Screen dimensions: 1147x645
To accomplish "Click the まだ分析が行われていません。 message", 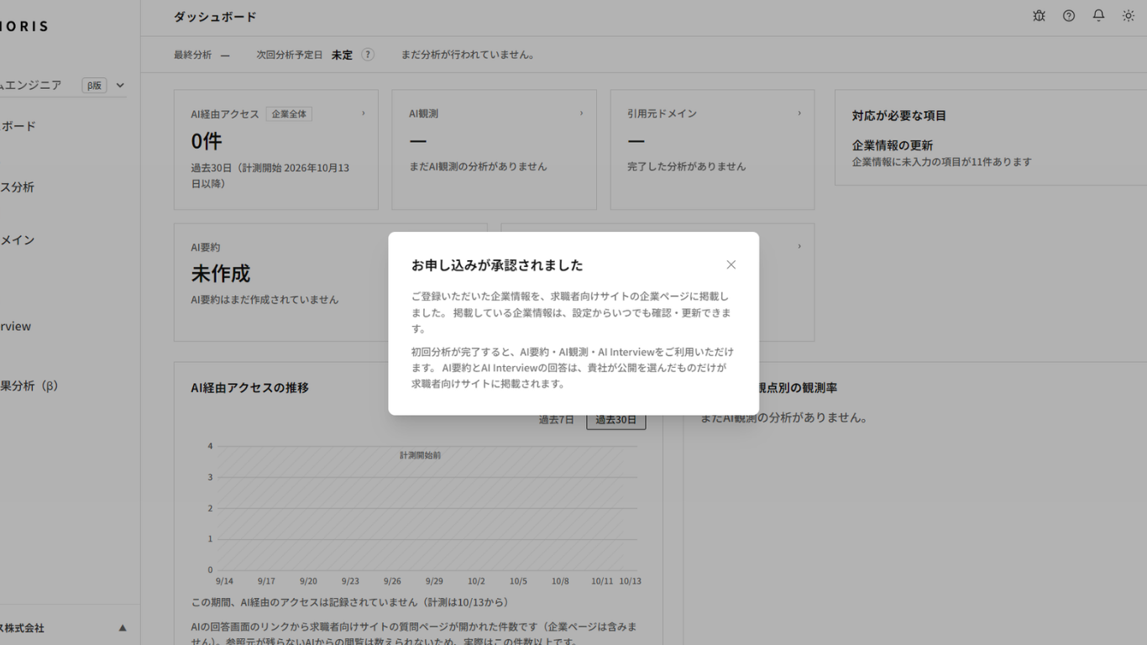I will pyautogui.click(x=469, y=55).
